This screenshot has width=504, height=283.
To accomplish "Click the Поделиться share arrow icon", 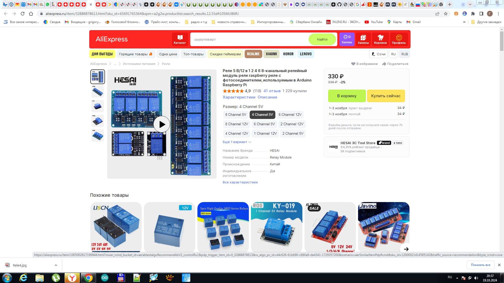I will (384, 64).
